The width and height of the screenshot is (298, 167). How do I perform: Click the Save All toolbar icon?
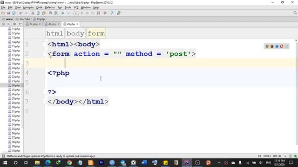click(x=8, y=13)
